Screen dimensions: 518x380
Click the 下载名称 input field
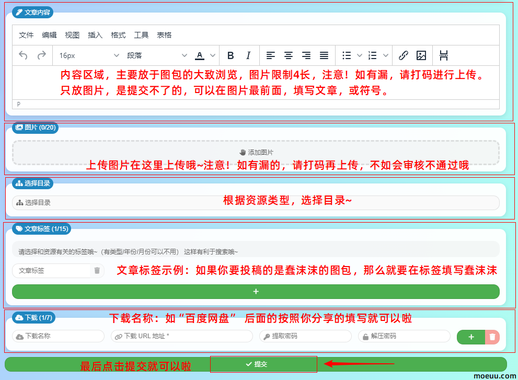(x=59, y=336)
